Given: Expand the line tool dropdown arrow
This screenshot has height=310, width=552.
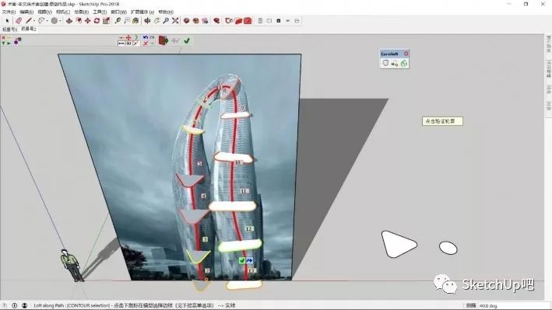Looking at the screenshot, I should [34, 21].
